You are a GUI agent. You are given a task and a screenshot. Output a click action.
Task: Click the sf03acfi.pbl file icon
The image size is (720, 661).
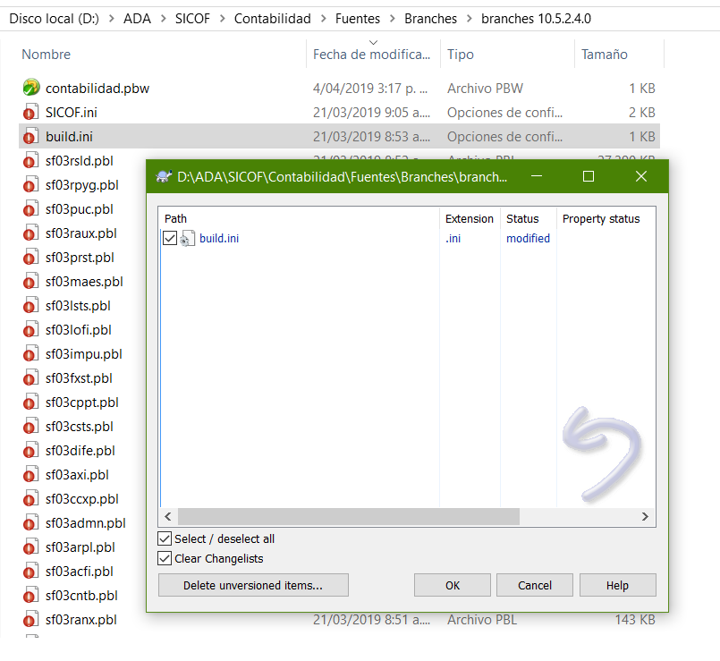tap(30, 571)
